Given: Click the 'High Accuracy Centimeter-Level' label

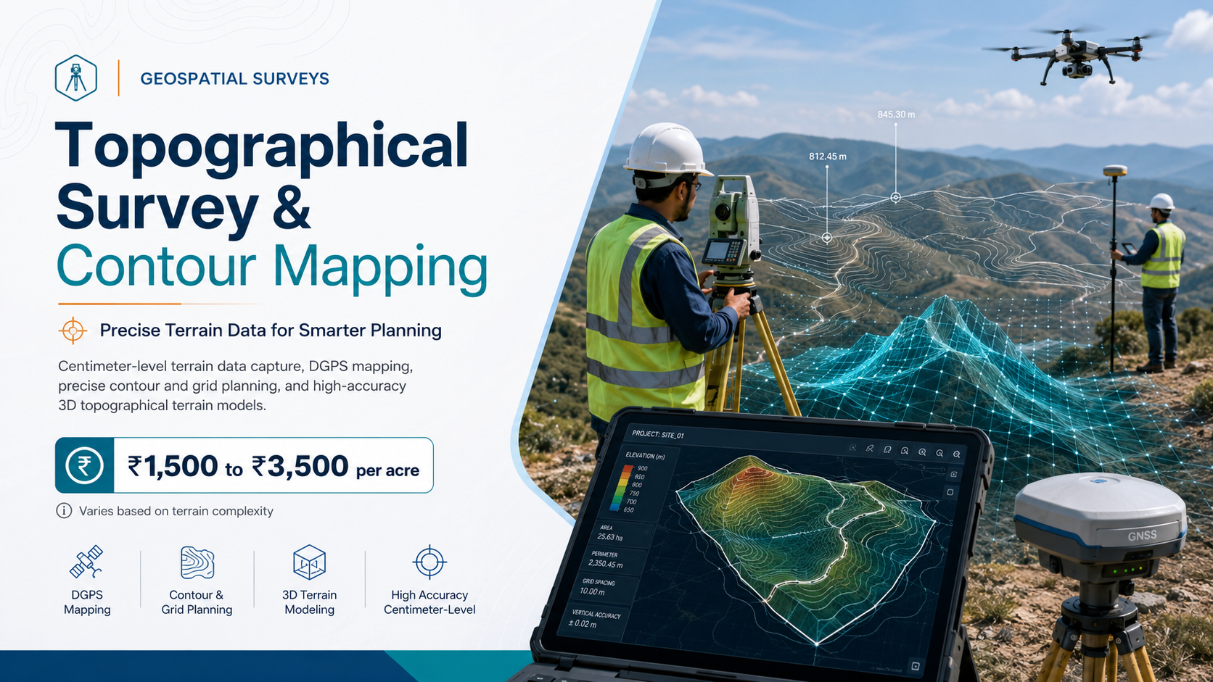Looking at the screenshot, I should 429,602.
